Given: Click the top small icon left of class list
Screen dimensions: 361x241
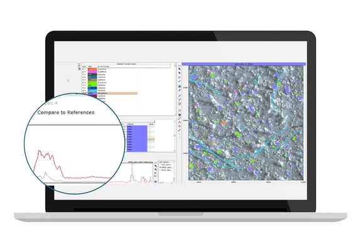Looking at the screenshot, I should pyautogui.click(x=79, y=65).
